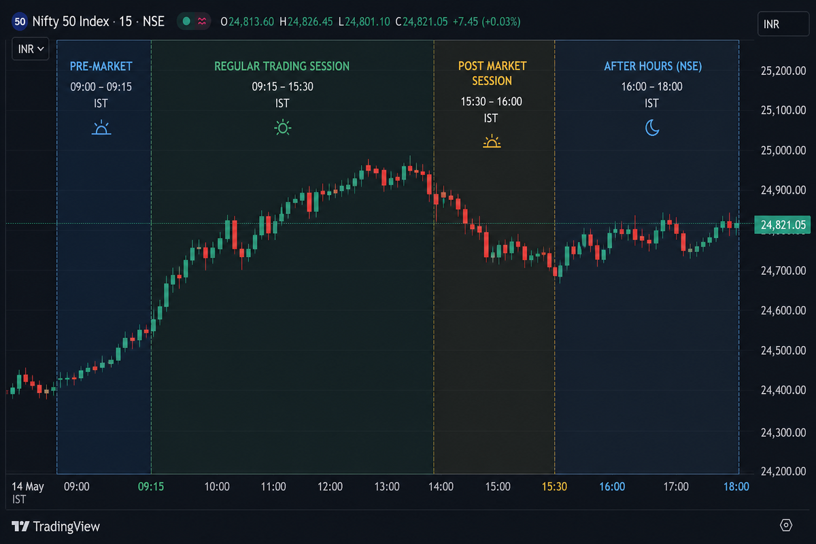Click the PRE-MARKET session label
The image size is (816, 544).
pyautogui.click(x=101, y=66)
